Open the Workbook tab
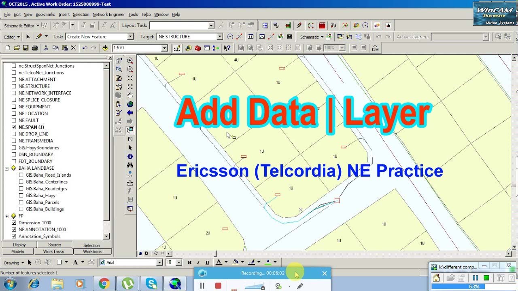518x291 pixels. coord(92,251)
